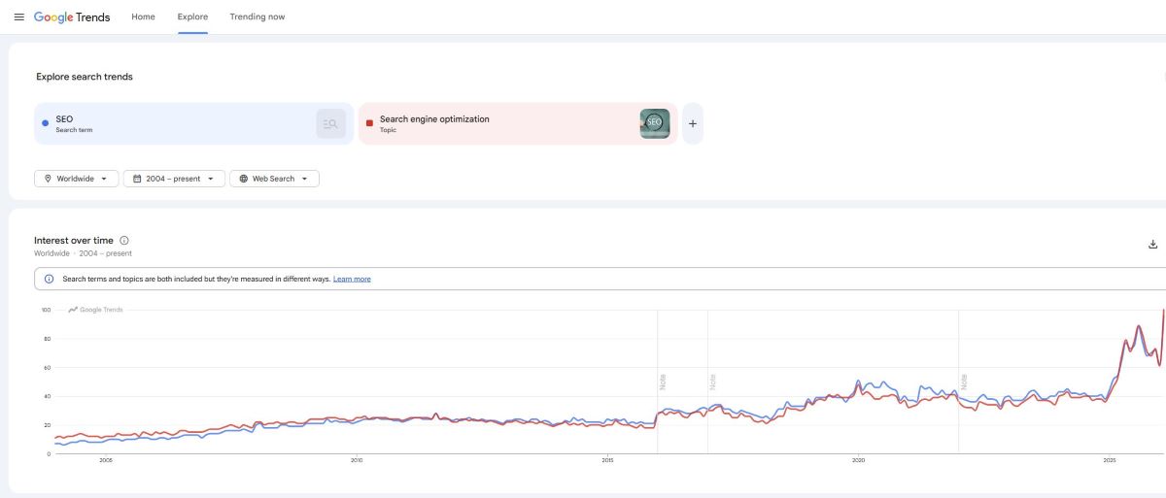Open the SEO topic thumbnail image
The width and height of the screenshot is (1166, 498).
click(x=655, y=123)
